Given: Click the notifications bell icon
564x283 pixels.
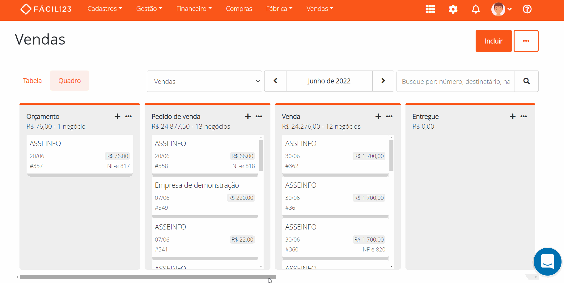Looking at the screenshot, I should [476, 9].
